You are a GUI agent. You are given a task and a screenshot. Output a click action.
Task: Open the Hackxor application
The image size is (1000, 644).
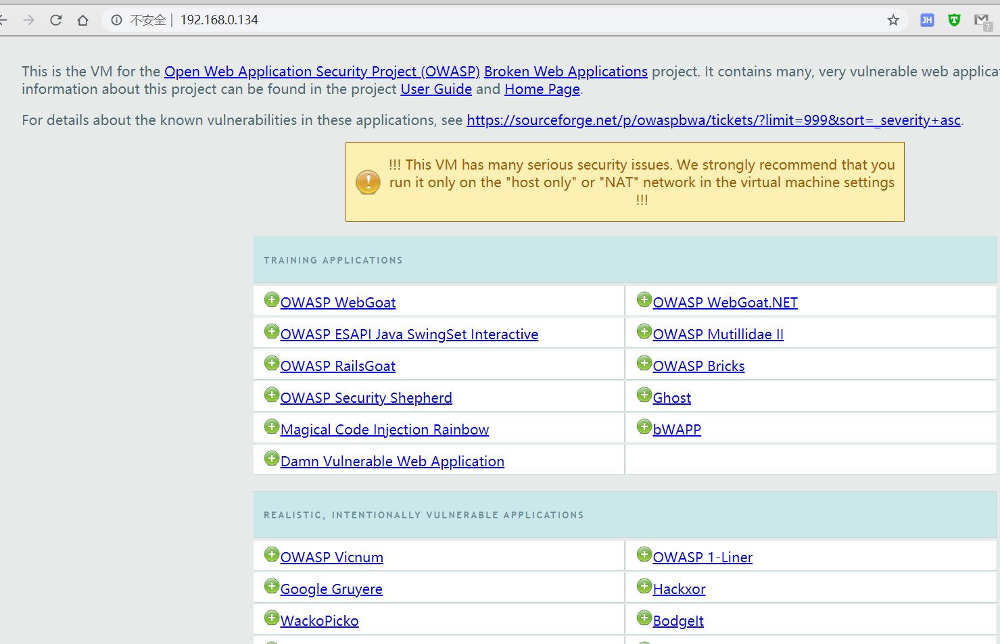pyautogui.click(x=679, y=589)
